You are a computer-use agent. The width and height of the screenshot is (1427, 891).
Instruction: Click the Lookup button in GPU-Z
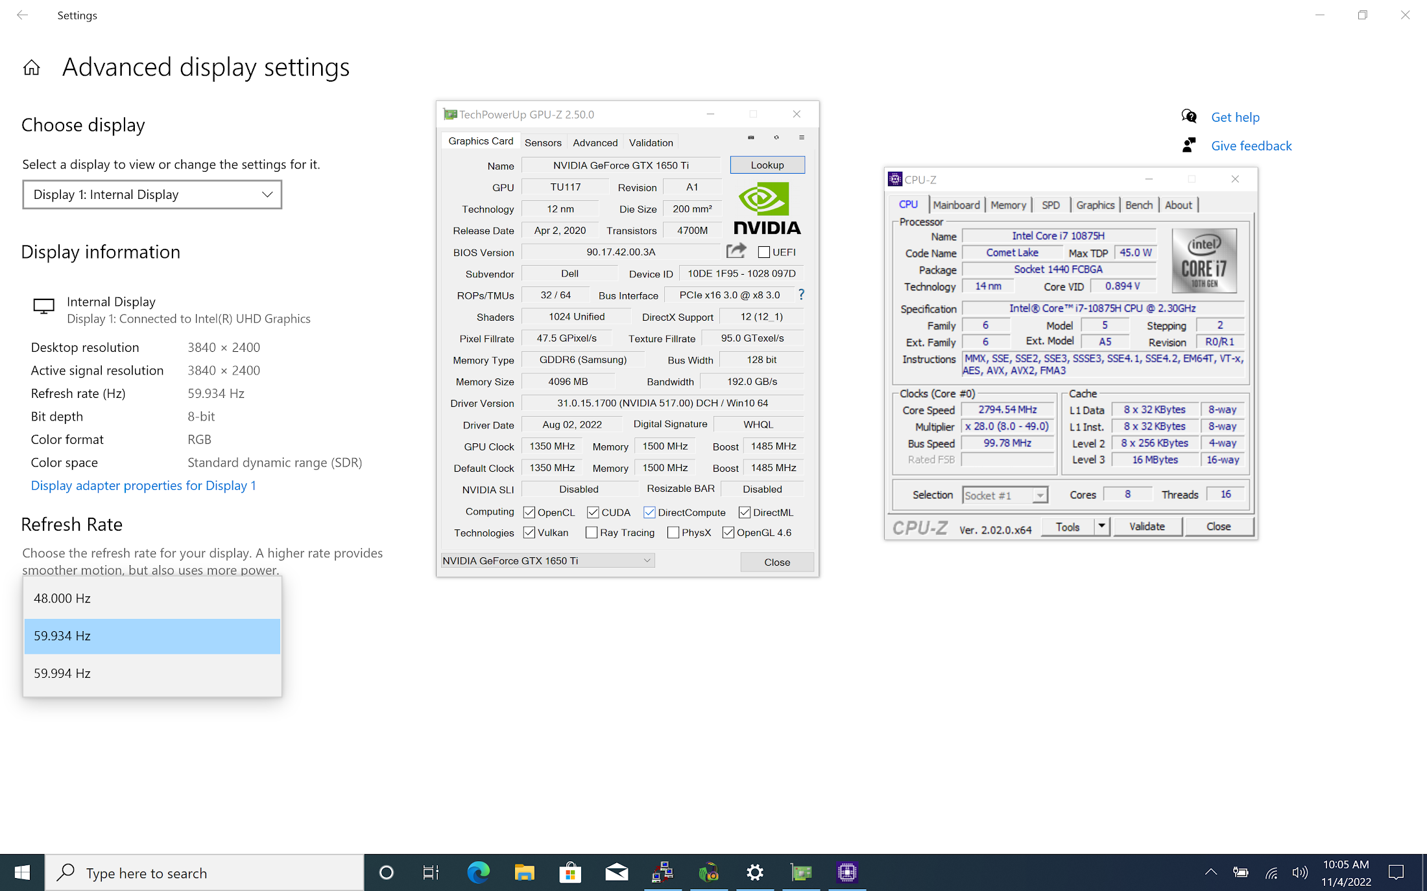(x=767, y=165)
